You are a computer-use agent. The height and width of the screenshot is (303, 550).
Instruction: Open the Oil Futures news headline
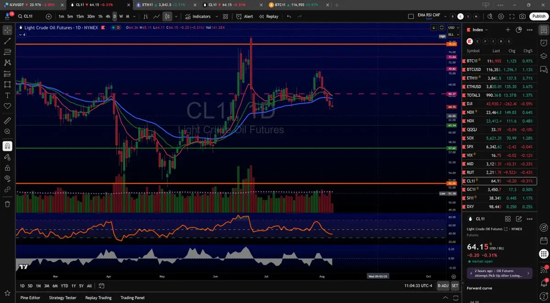[500, 273]
